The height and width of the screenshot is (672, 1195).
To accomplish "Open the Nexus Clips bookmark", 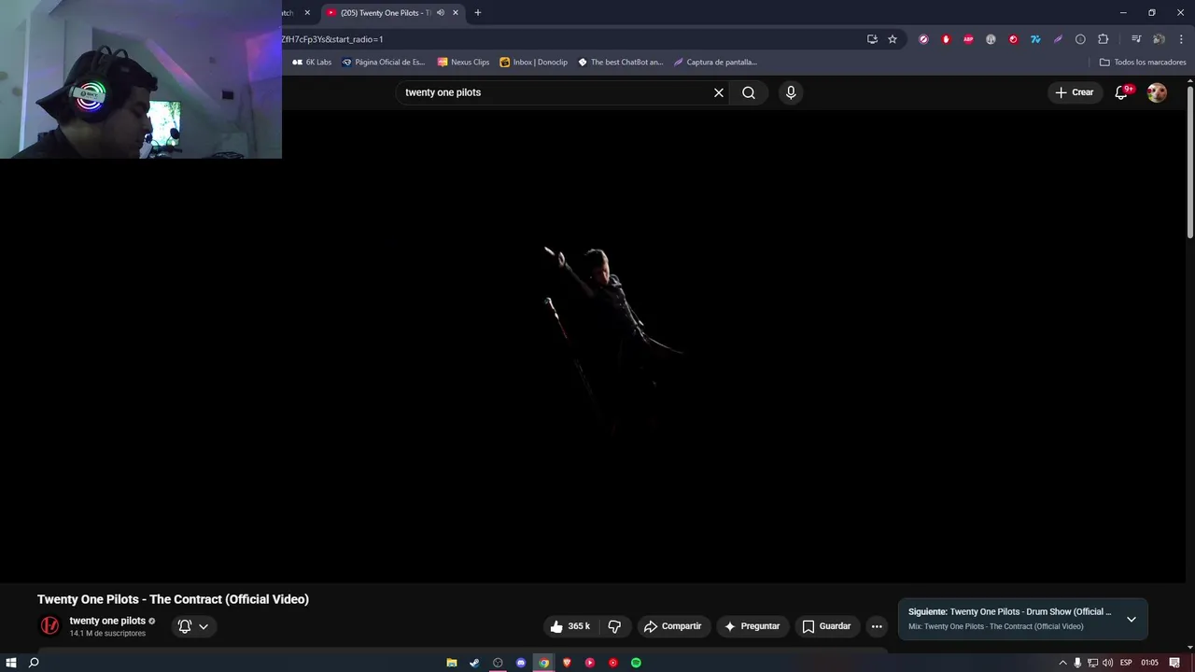I will [x=463, y=63].
